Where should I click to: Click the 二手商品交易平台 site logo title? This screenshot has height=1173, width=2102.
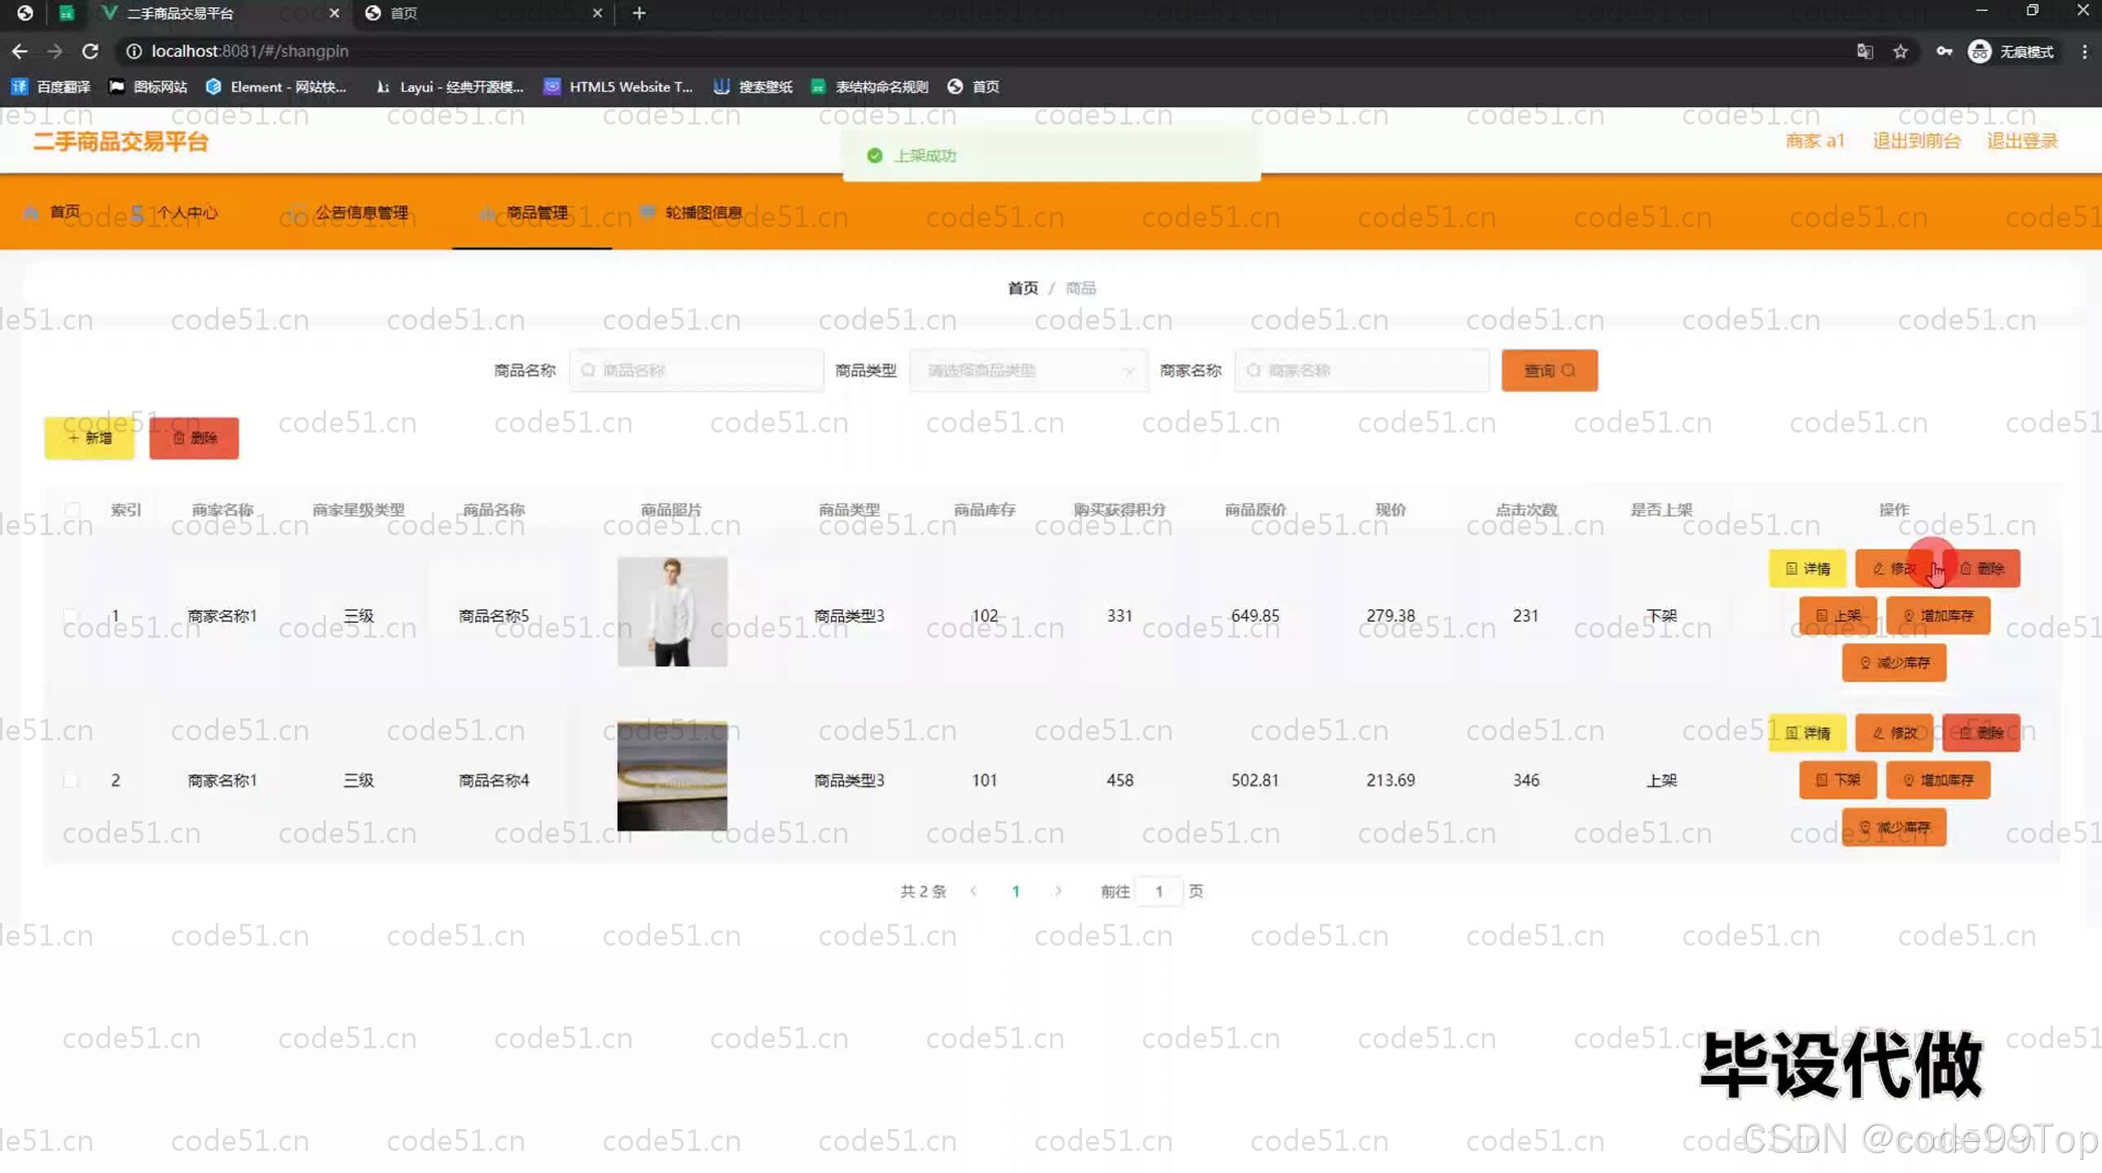tap(121, 142)
